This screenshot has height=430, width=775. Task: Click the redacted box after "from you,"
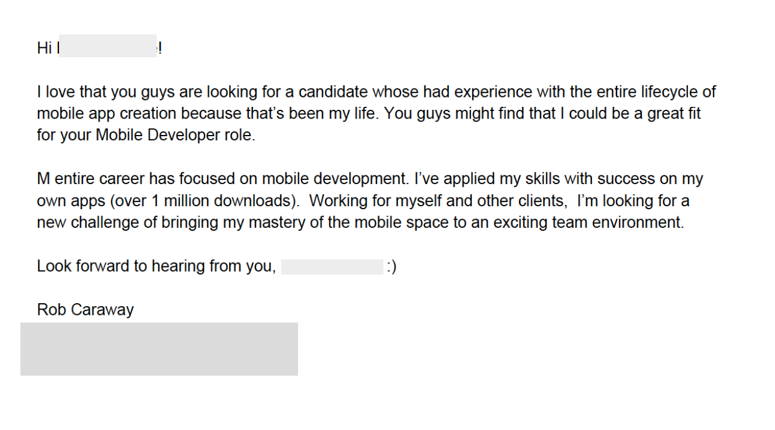pos(332,267)
